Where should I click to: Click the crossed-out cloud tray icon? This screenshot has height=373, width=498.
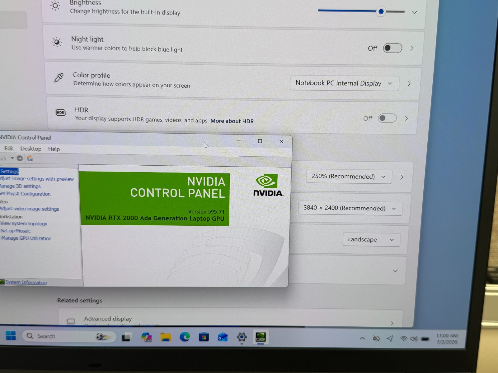point(376,338)
